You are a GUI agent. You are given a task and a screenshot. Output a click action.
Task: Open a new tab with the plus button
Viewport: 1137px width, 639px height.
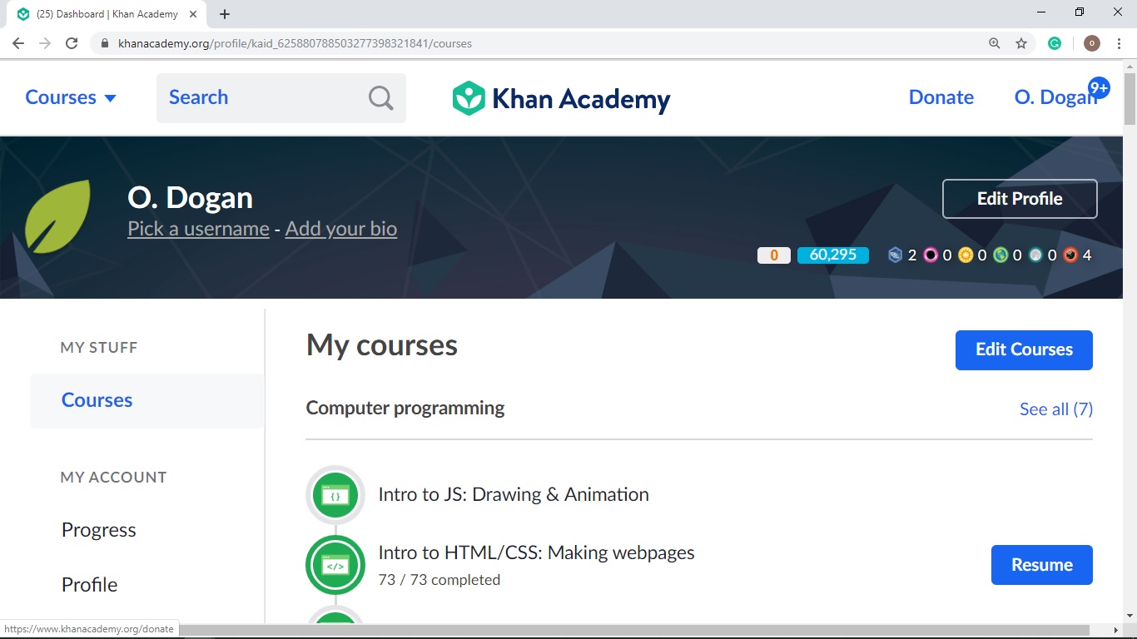[x=225, y=14]
